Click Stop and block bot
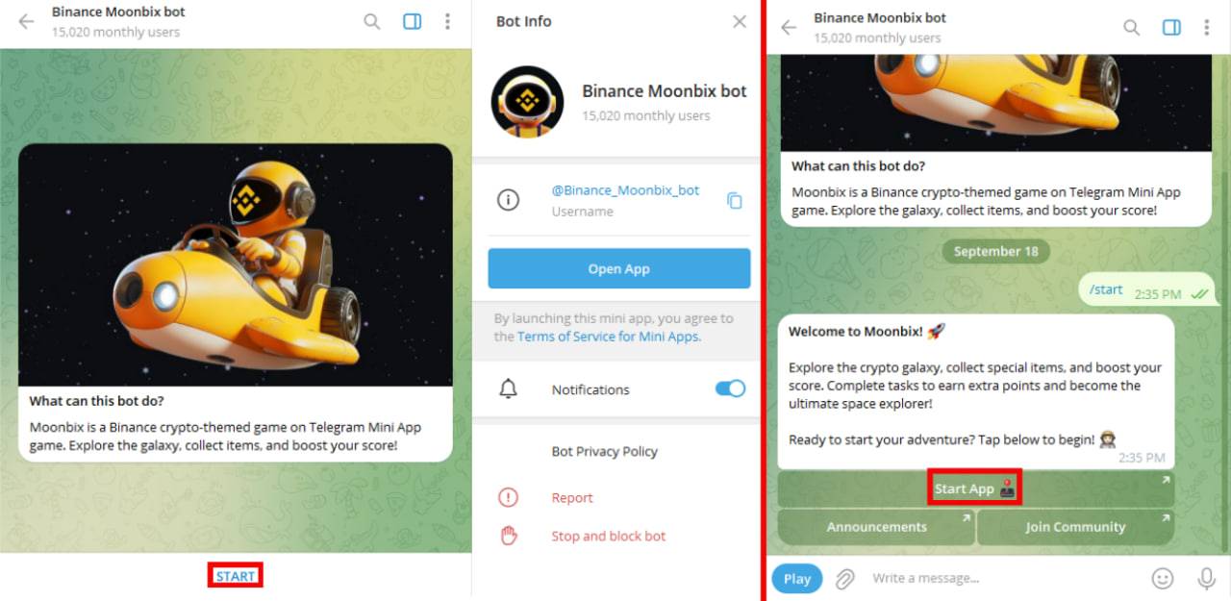The width and height of the screenshot is (1231, 601). 609,536
